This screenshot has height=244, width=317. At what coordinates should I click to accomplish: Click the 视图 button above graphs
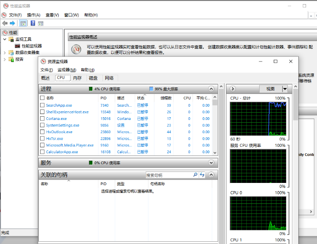(271, 89)
